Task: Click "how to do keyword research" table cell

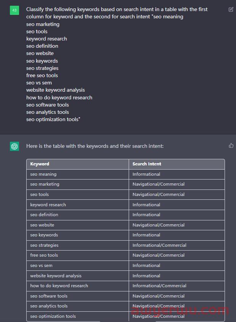Action: (59, 286)
